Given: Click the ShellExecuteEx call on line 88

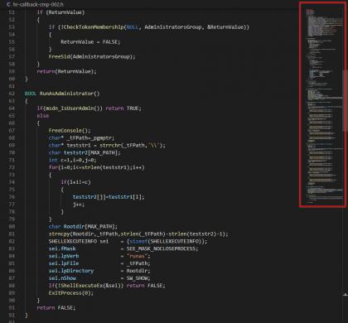Looking at the screenshot, I should coord(85,286).
